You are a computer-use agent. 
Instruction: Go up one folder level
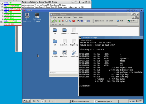tap(60, 21)
